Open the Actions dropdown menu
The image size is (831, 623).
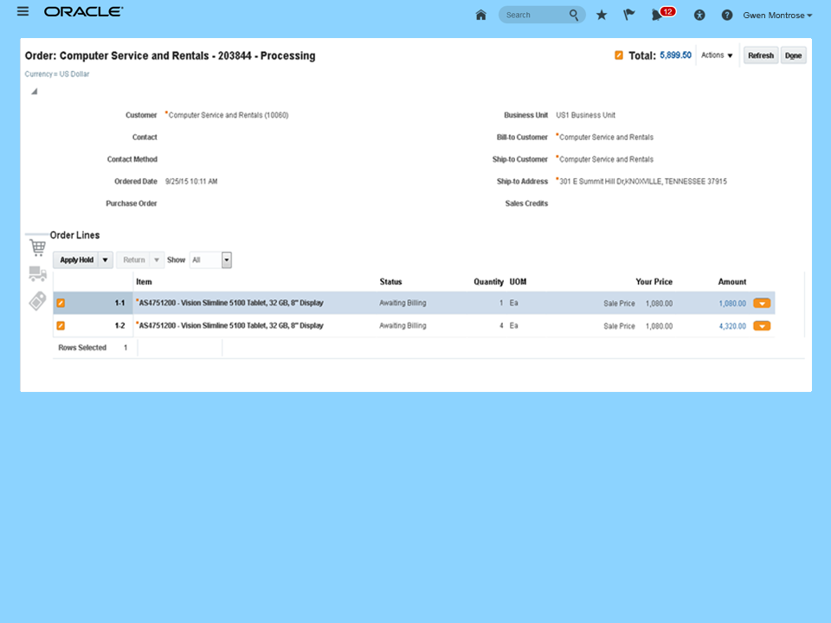pyautogui.click(x=717, y=55)
